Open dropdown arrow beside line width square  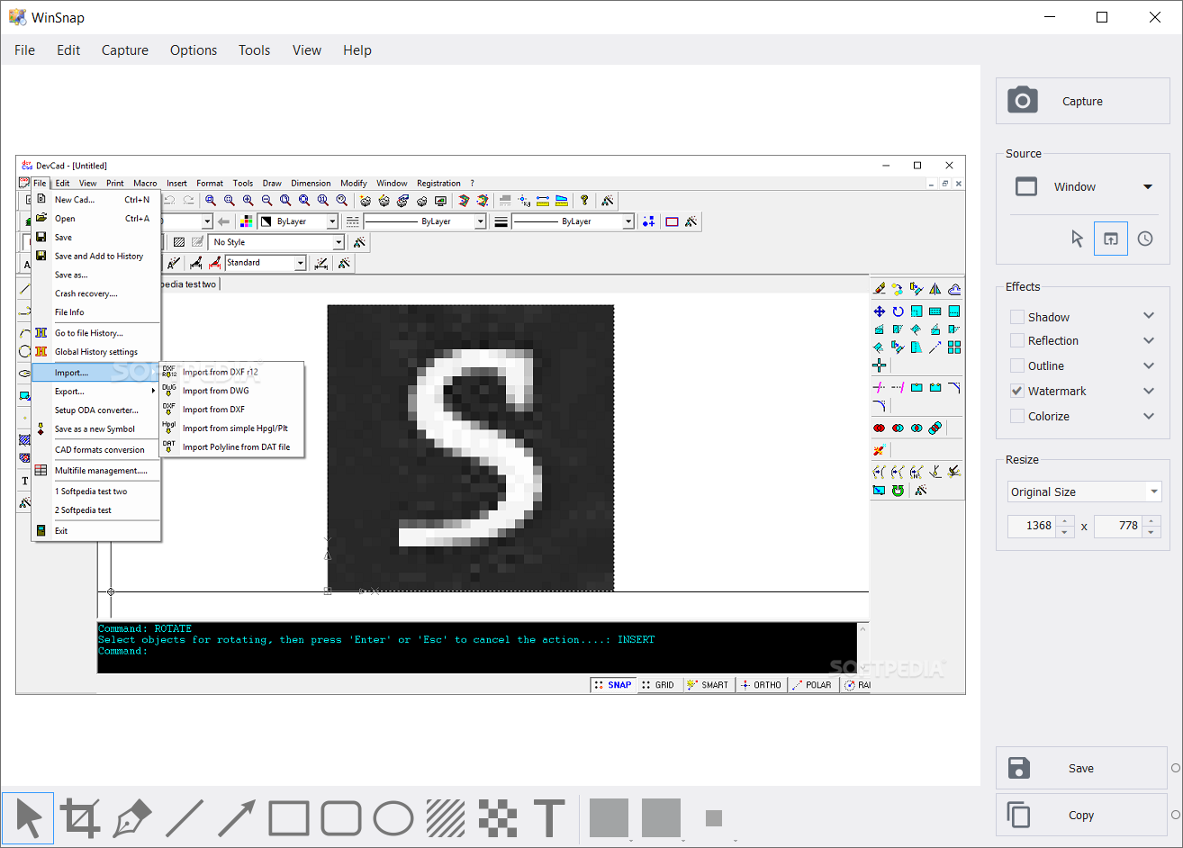(x=735, y=841)
